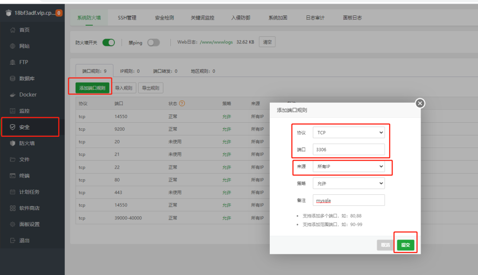Click the port (端口) input field
Image resolution: width=478 pixels, height=275 pixels.
(x=348, y=149)
